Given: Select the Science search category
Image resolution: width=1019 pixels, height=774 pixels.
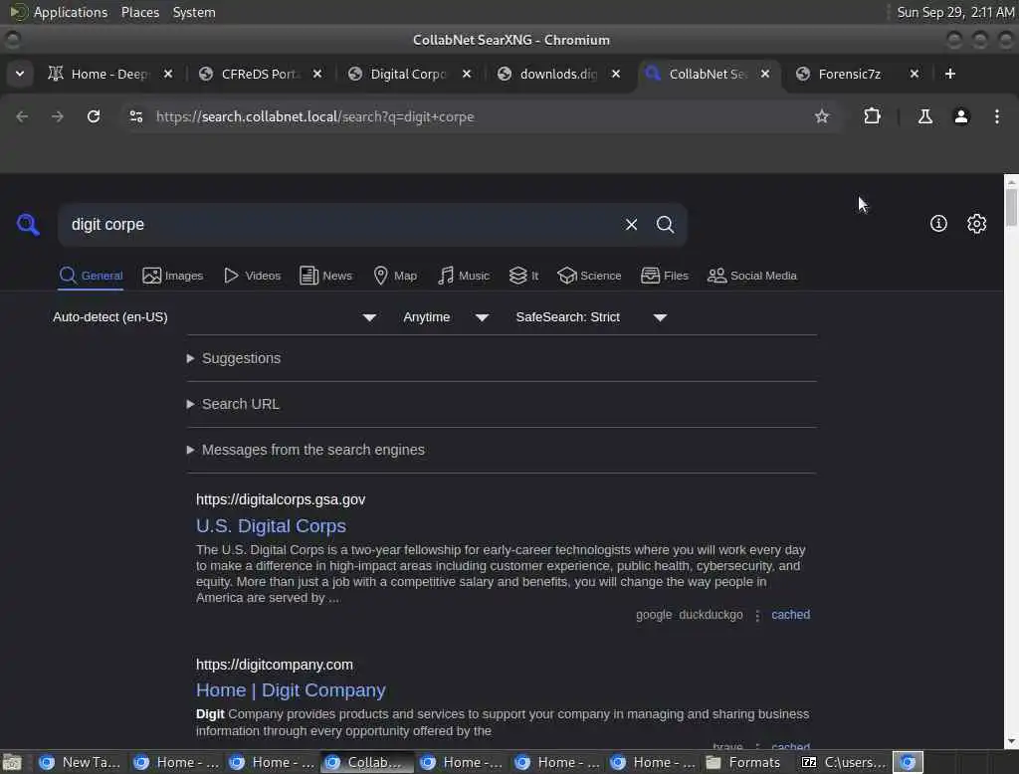Looking at the screenshot, I should click(x=589, y=276).
